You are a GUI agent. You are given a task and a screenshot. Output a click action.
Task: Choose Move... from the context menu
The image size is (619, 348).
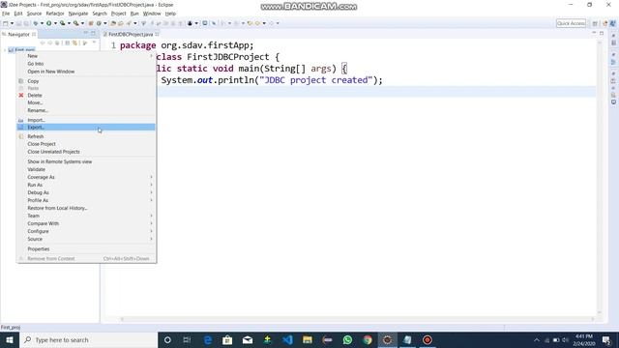[86, 102]
